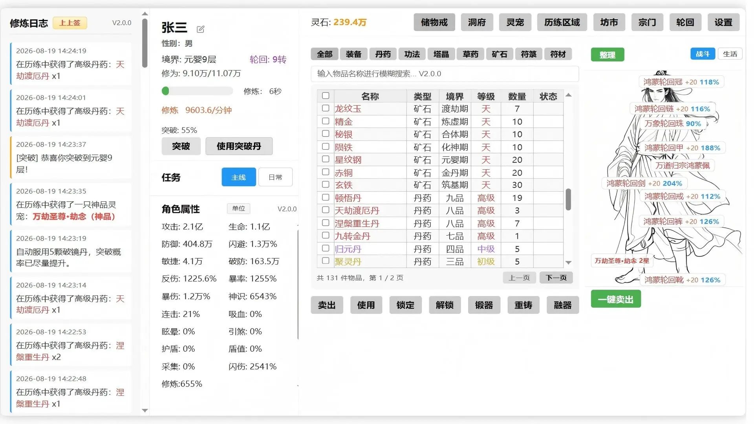Click the edit name pencil icon beside 张三
This screenshot has width=754, height=424.
pyautogui.click(x=200, y=29)
